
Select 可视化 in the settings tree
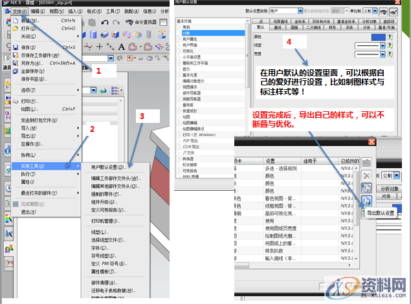(x=188, y=51)
